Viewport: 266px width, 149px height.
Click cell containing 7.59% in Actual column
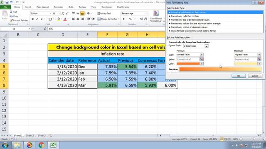107,73
